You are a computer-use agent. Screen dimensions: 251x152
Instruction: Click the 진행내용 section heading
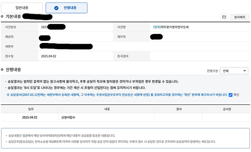point(13,70)
